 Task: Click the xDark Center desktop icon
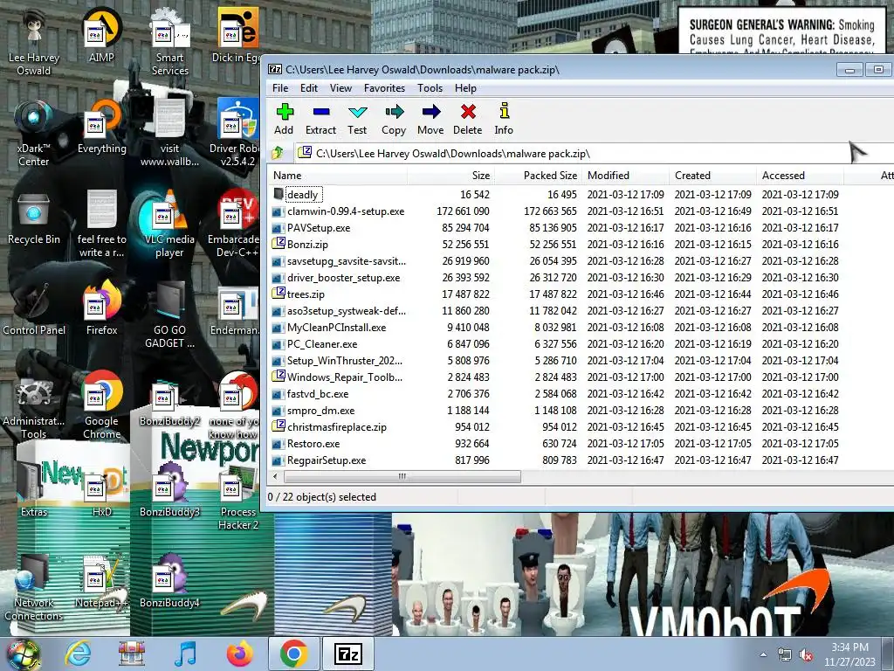34,134
